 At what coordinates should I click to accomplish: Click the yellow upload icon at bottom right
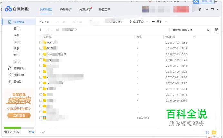[214, 132]
